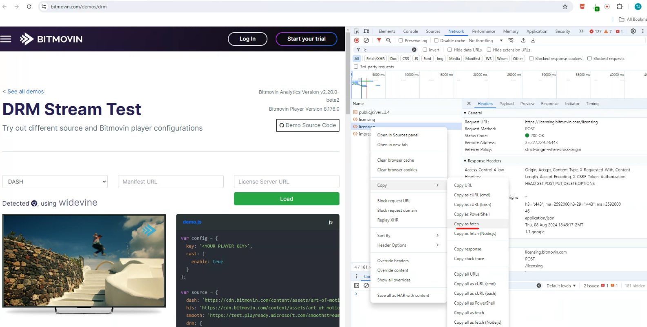The height and width of the screenshot is (327, 647).
Task: Clear the console filter field
Action: pyautogui.click(x=539, y=286)
